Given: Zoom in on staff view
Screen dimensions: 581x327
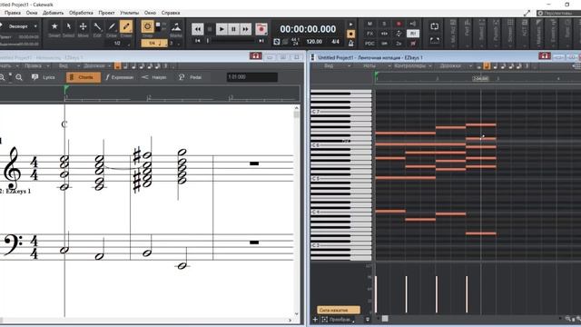Looking at the screenshot, I should pyautogui.click(x=19, y=77).
